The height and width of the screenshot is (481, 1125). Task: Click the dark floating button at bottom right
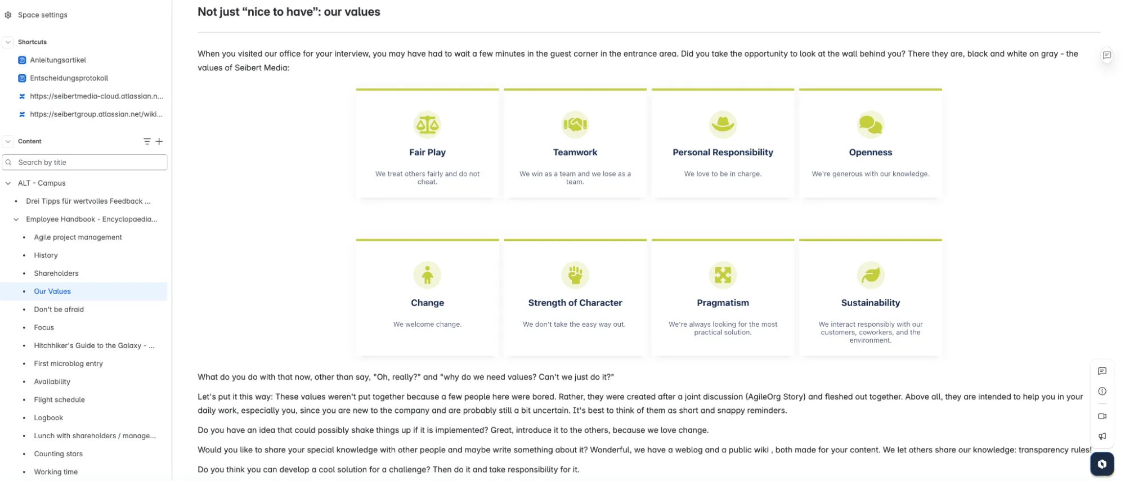(x=1102, y=464)
